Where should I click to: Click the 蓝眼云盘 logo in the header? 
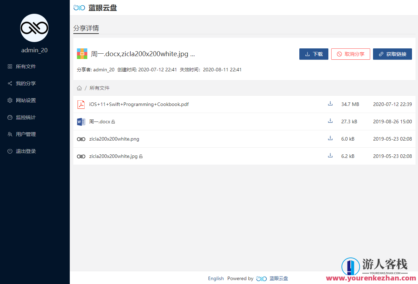click(95, 7)
